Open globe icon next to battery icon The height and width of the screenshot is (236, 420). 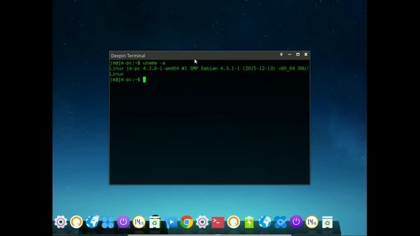[265, 222]
